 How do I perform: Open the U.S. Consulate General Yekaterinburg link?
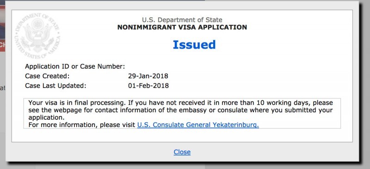(x=198, y=125)
